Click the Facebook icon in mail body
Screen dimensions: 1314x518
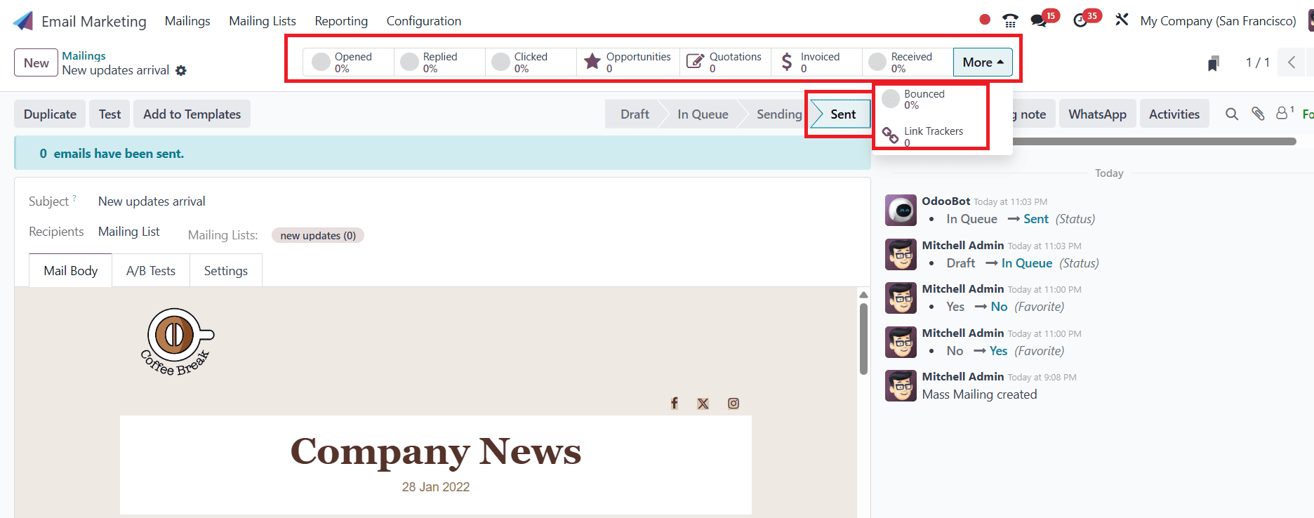(x=675, y=403)
